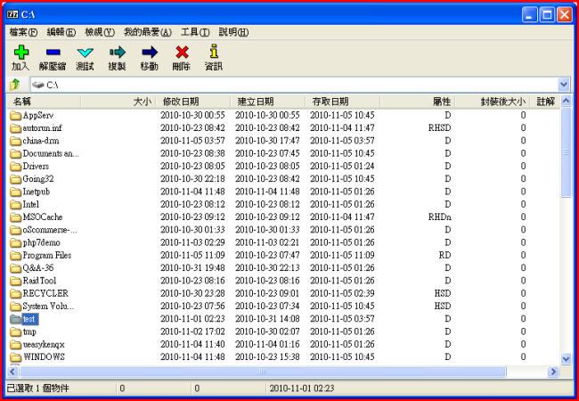579x401 pixels.
Task: Select the AppServ folder
Action: click(42, 115)
